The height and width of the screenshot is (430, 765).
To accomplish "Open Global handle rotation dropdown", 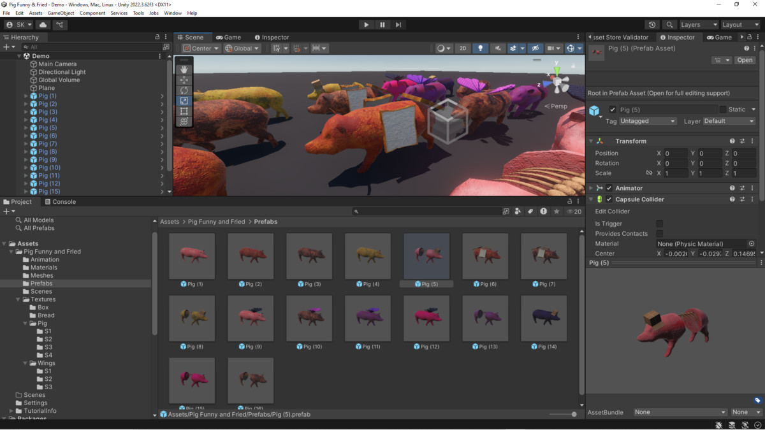I will click(242, 48).
